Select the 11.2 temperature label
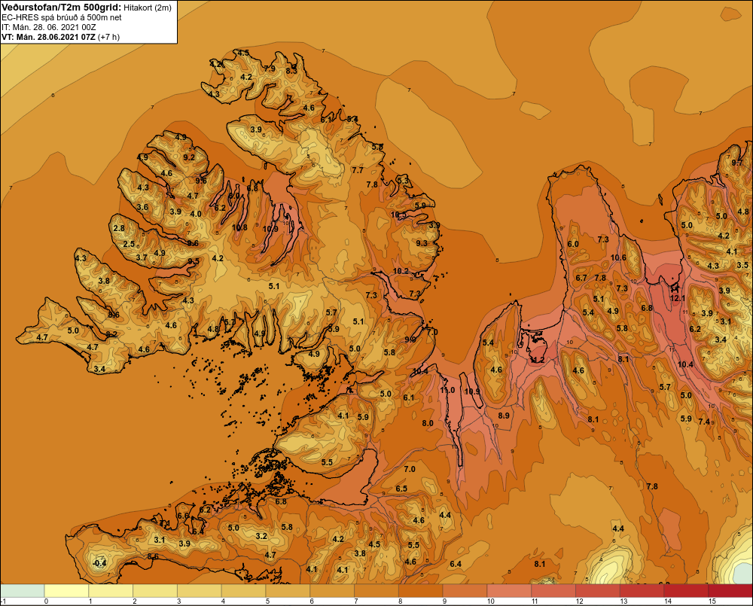This screenshot has height=606, width=753. tap(537, 360)
